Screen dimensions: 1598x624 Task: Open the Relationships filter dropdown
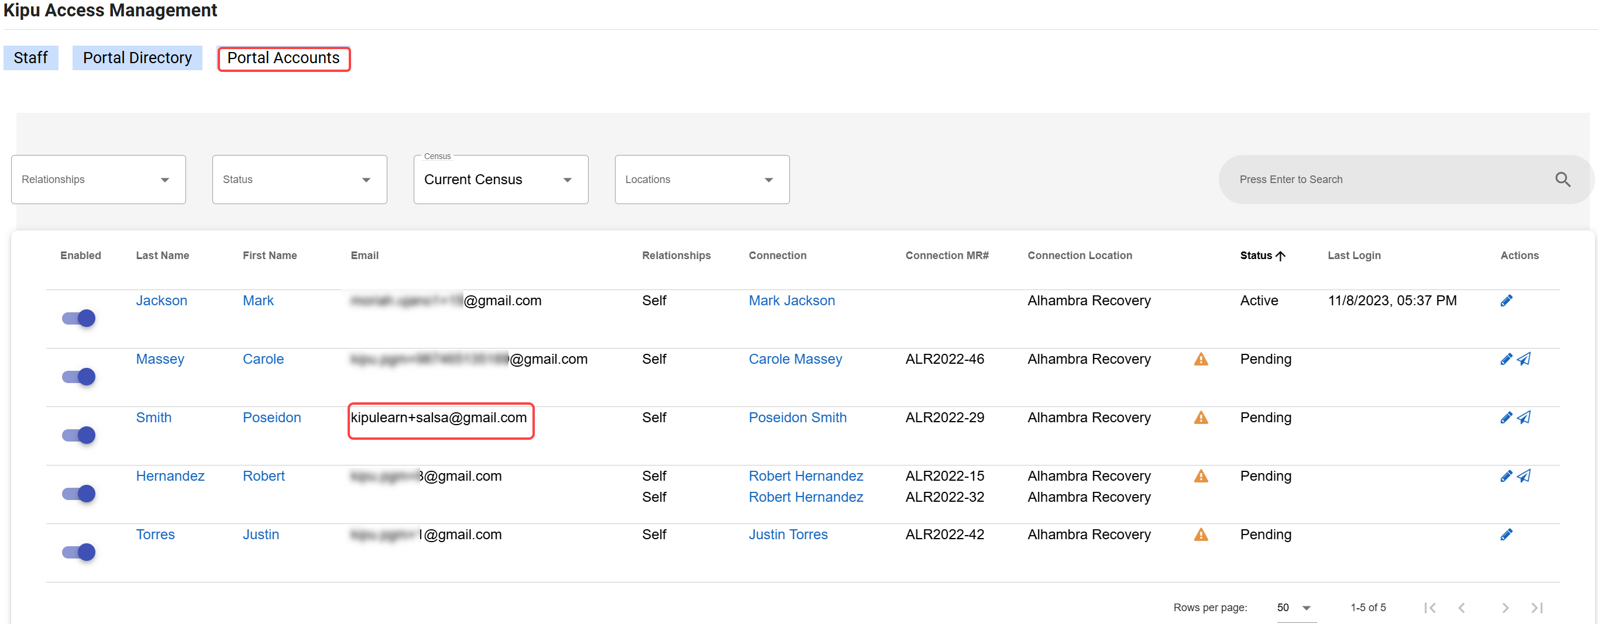[x=98, y=180]
